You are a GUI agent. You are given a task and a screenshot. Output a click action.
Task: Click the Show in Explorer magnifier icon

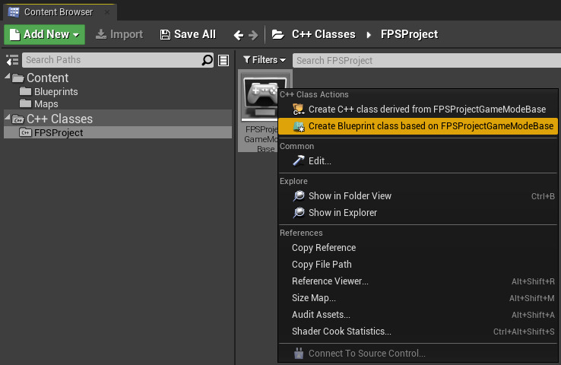tap(299, 213)
